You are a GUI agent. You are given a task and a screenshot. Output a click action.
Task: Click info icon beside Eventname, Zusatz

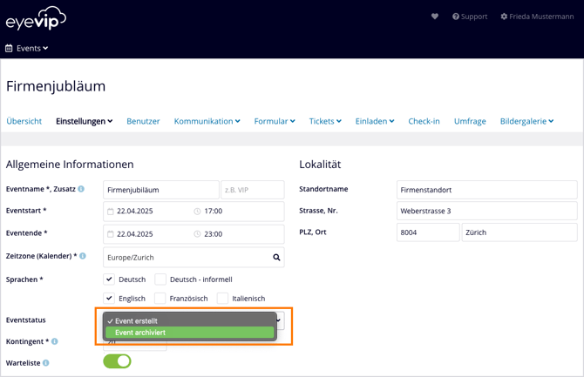[81, 189]
